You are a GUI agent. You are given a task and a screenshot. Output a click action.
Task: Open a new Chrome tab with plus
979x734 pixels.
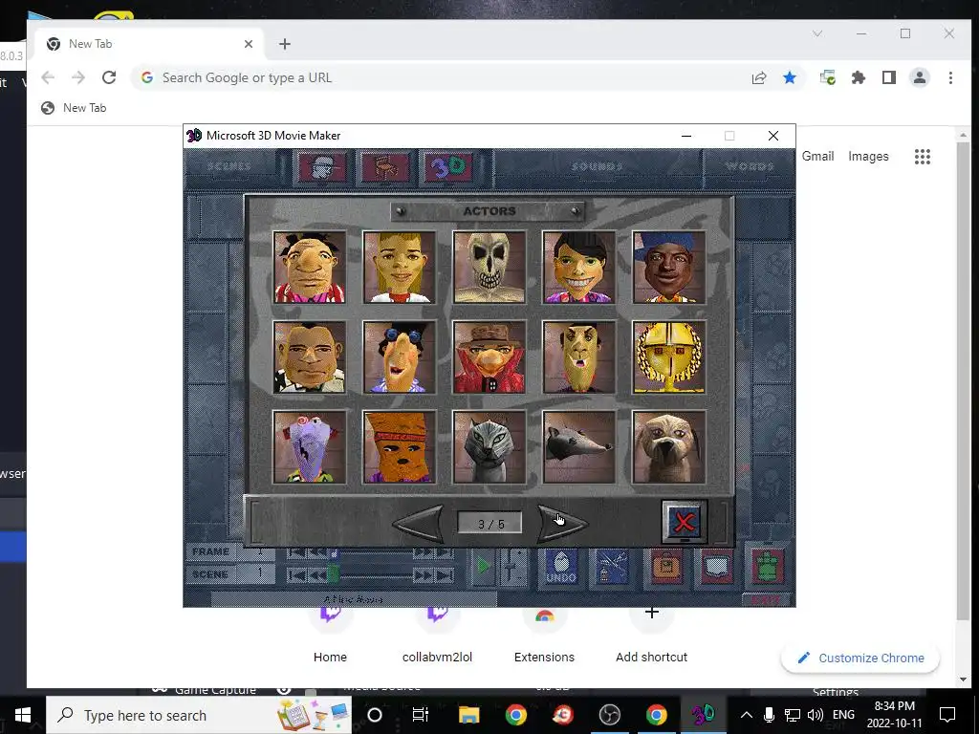pos(285,44)
